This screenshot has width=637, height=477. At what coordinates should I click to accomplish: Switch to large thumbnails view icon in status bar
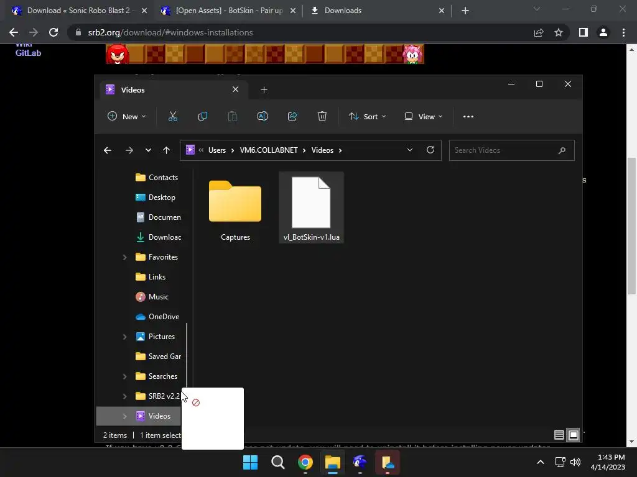pyautogui.click(x=574, y=435)
